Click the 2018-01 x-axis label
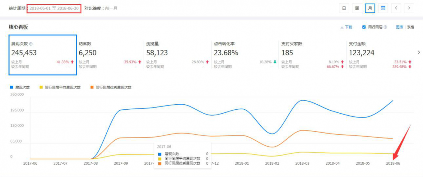This screenshot has height=177, width=423. 242,163
